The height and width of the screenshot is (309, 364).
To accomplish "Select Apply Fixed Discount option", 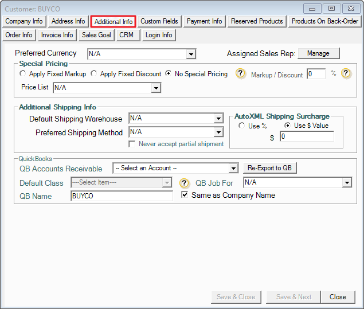I will click(95, 74).
